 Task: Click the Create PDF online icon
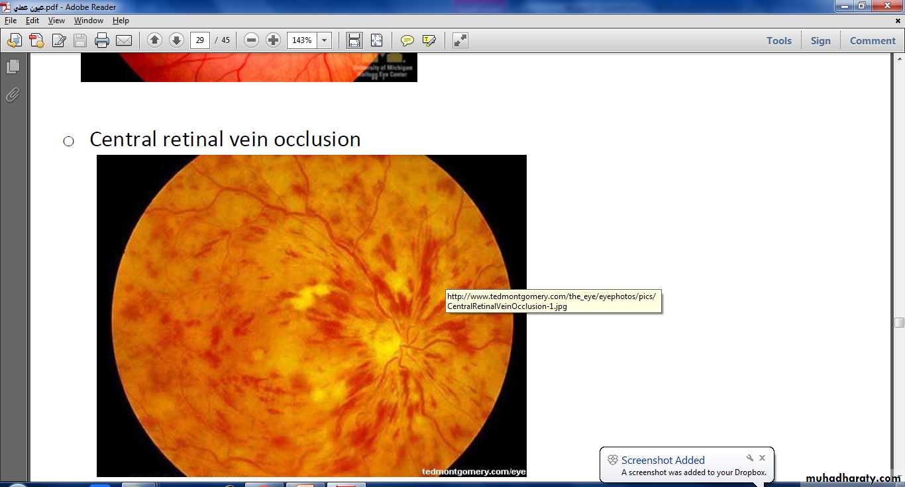click(36, 40)
